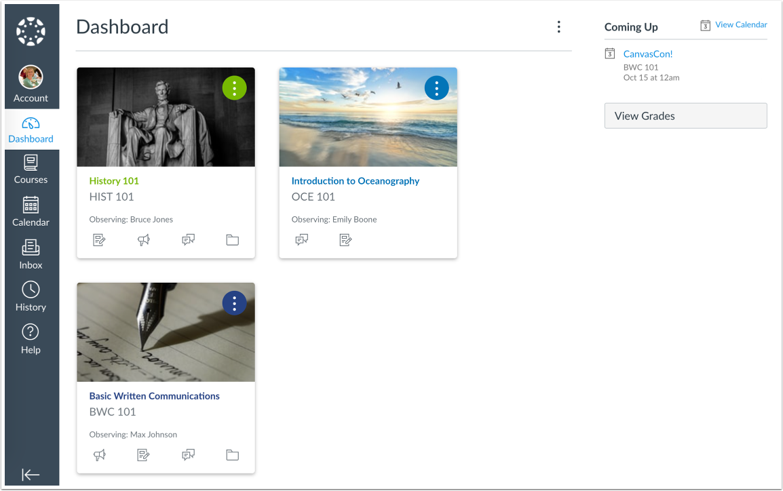Click the View Calendar link
Image resolution: width=783 pixels, height=491 pixels.
(740, 24)
